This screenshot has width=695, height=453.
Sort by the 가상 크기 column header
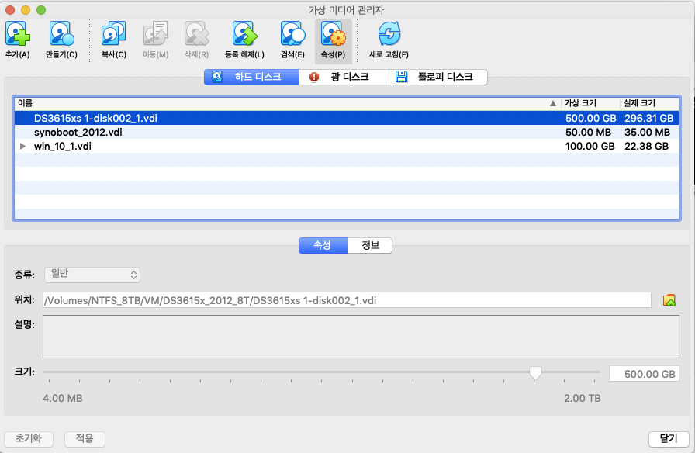coord(590,103)
